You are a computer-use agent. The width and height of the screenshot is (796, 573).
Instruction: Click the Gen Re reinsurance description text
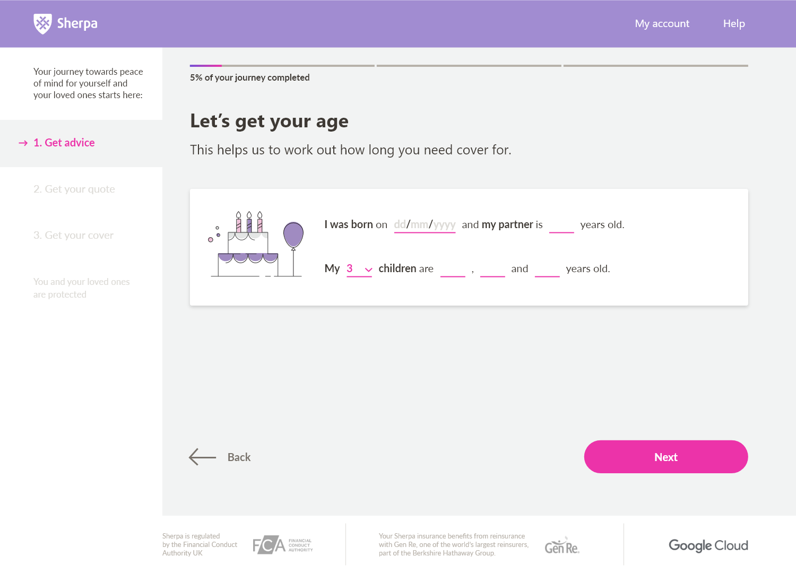[x=454, y=544]
